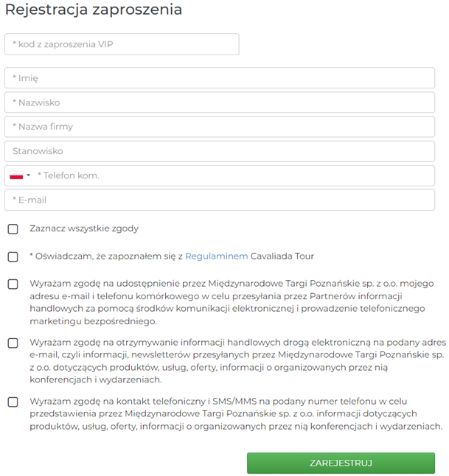Focus the 'kod z zaproszenia VIP' field

(122, 44)
